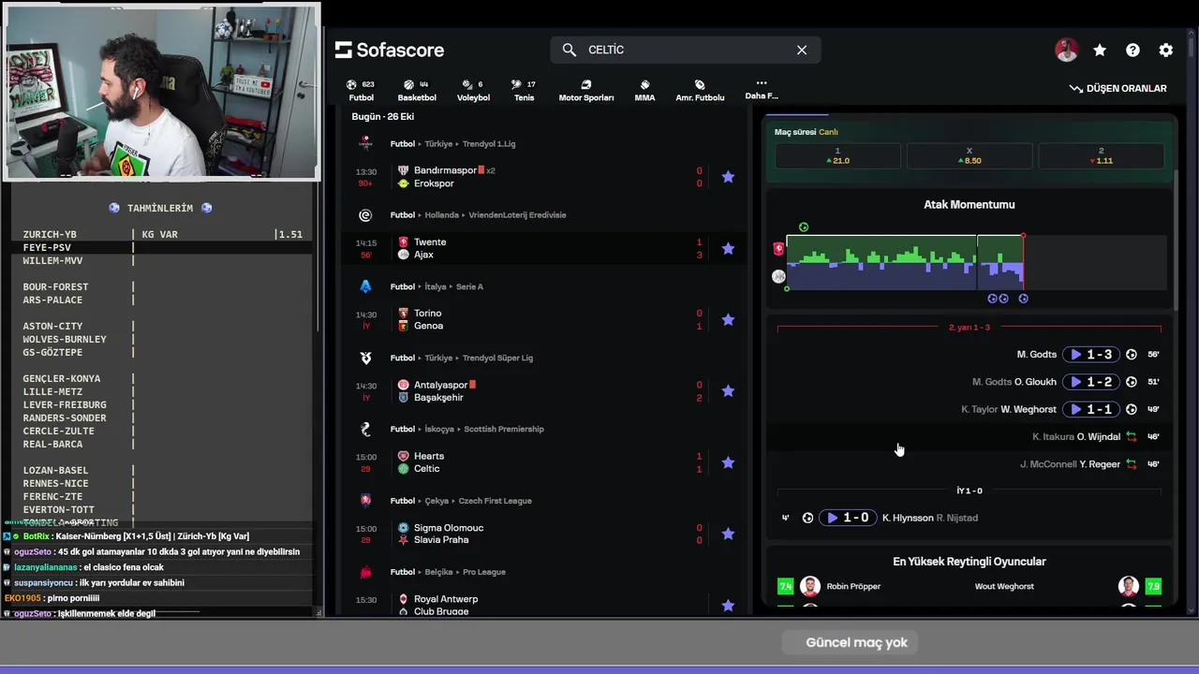Select the Futbol sport tab
The width and height of the screenshot is (1199, 674).
(361, 90)
